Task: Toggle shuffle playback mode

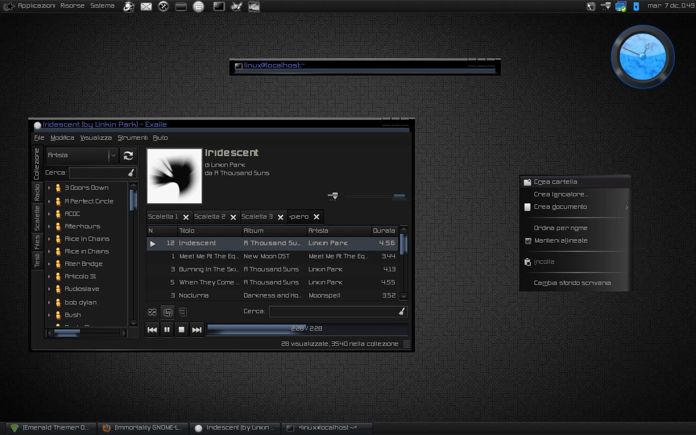Action: 152,312
